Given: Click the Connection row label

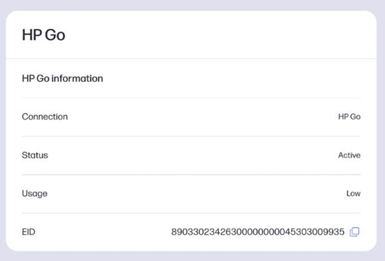Looking at the screenshot, I should click(x=44, y=117).
